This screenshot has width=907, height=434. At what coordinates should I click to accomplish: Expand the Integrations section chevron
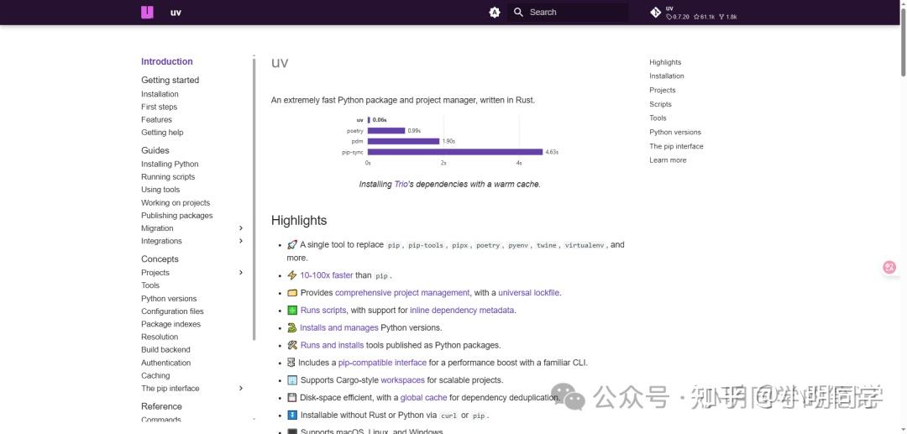tap(241, 241)
